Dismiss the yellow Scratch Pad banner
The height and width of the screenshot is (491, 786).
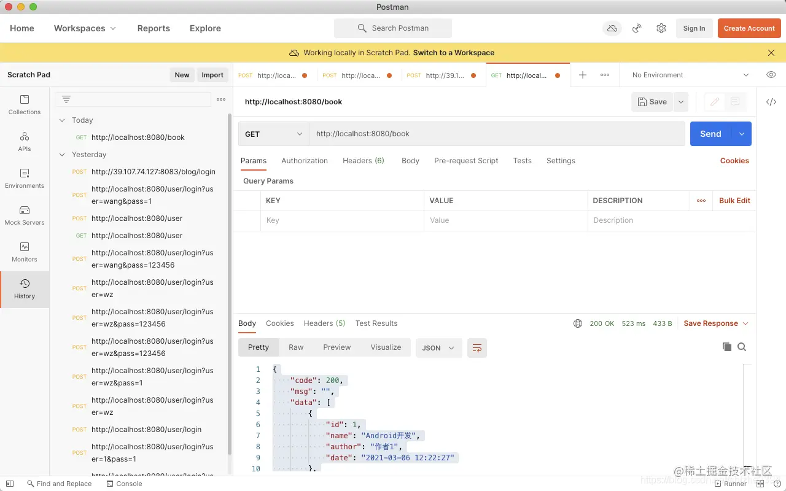coord(771,53)
